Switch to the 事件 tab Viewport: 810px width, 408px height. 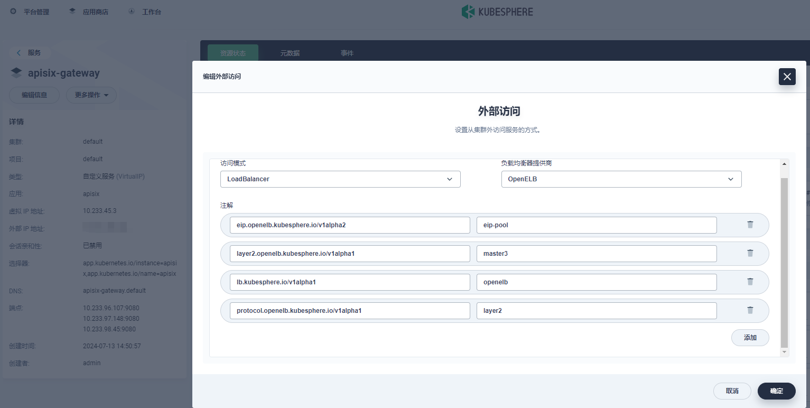(x=347, y=53)
